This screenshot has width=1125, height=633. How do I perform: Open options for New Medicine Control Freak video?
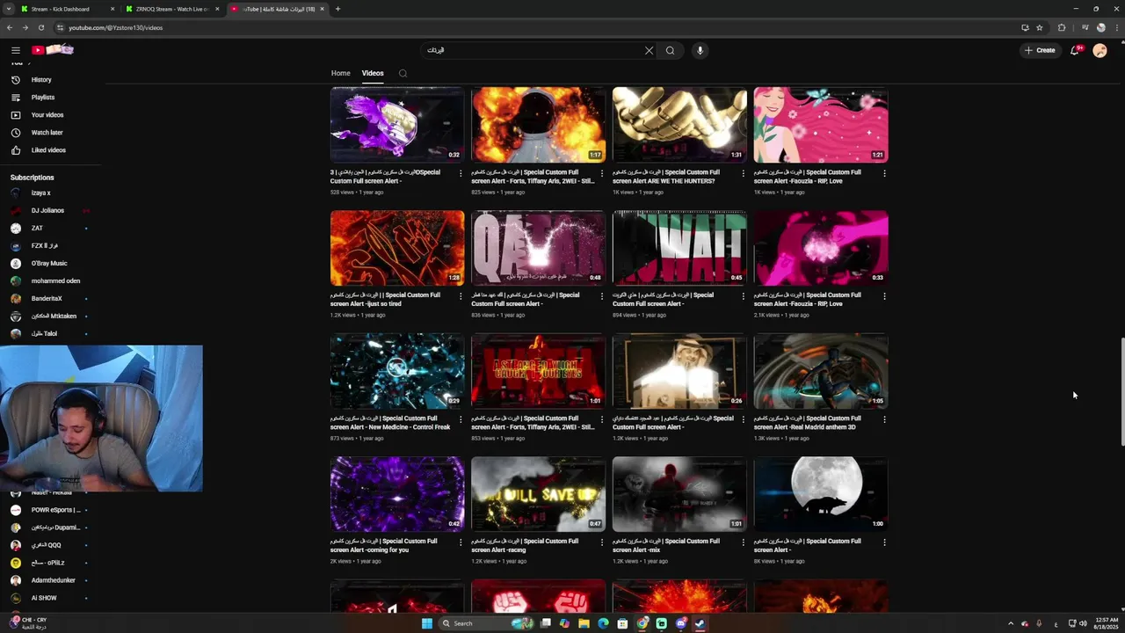point(461,419)
